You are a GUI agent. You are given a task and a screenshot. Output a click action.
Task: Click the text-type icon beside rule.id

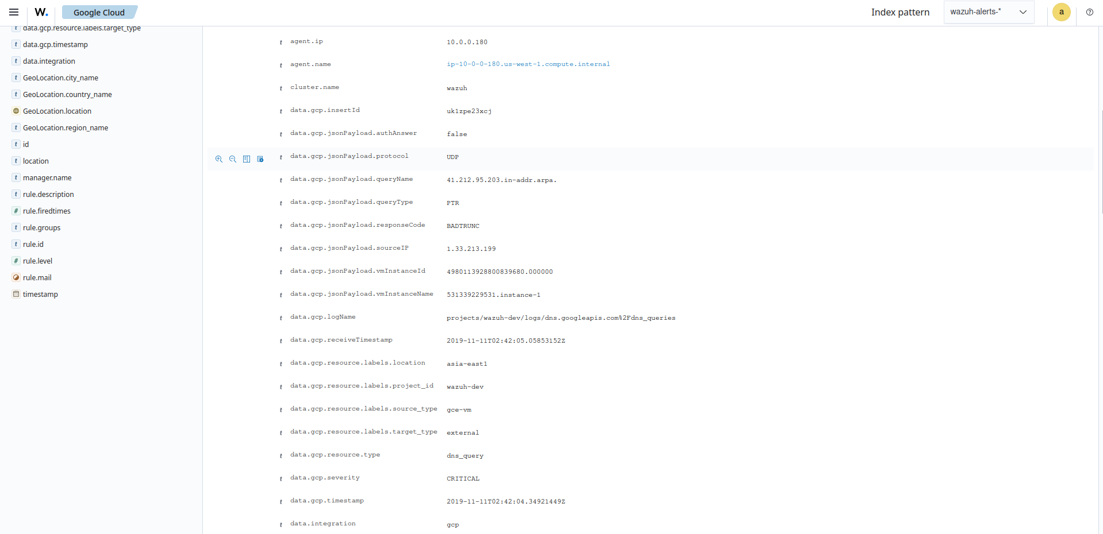[x=15, y=244]
